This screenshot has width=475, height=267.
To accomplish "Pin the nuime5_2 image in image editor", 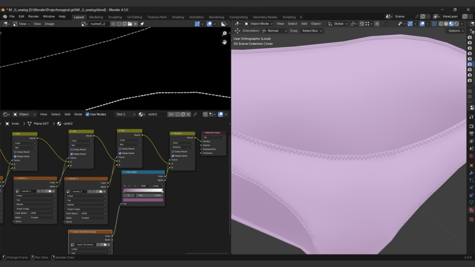I will tap(142, 24).
